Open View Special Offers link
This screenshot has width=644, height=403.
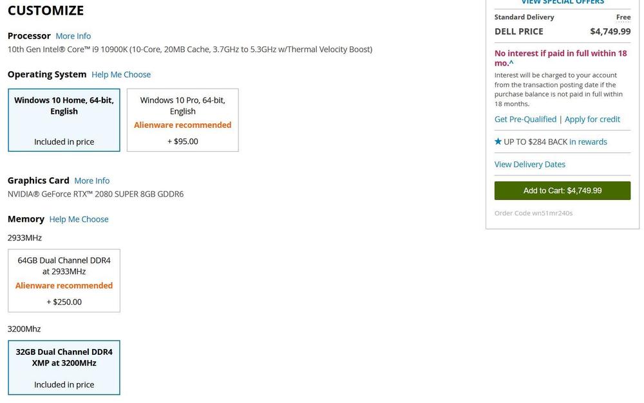(x=562, y=3)
